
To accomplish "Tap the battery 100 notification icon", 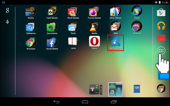I will tap(3, 2).
